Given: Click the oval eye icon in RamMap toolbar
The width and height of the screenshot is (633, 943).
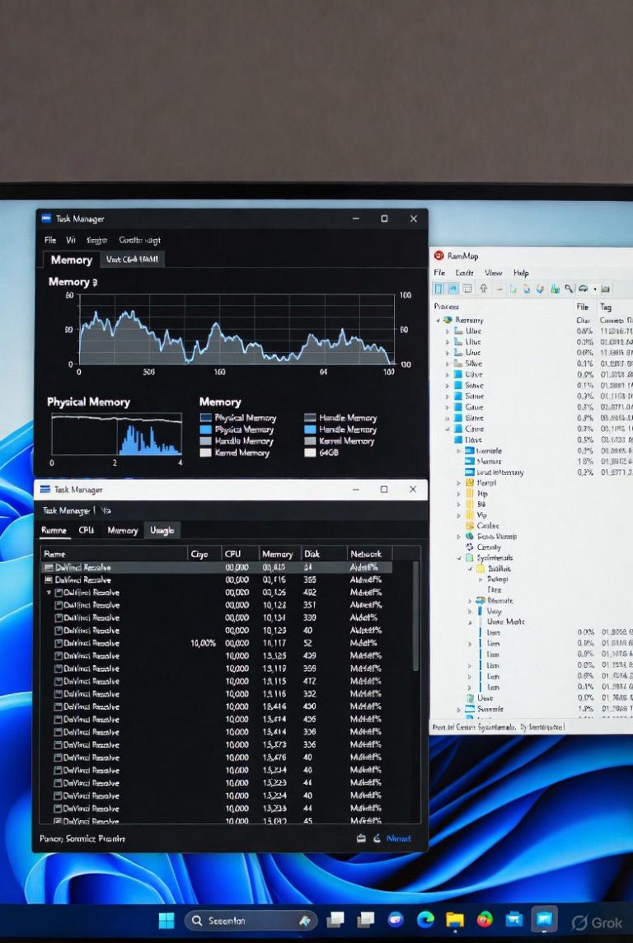Looking at the screenshot, I should (583, 289).
